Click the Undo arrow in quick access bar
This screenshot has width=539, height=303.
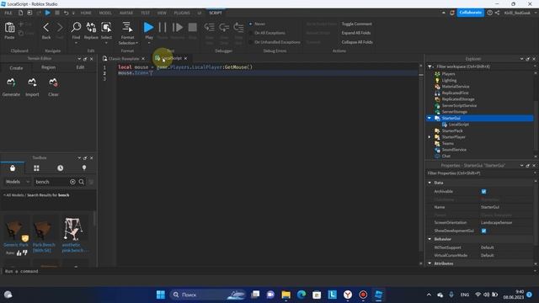66,13
